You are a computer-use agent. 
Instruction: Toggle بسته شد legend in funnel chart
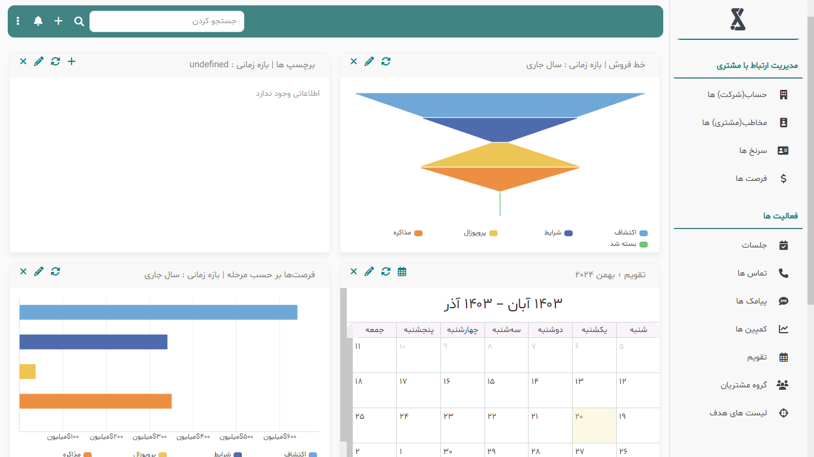(x=628, y=244)
